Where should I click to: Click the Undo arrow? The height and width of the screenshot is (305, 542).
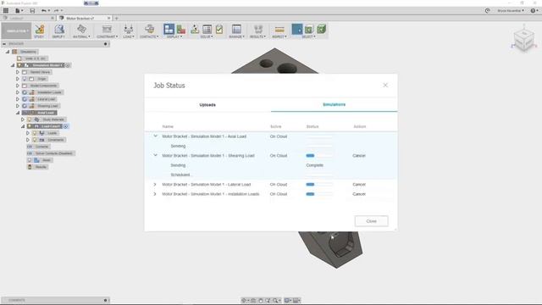click(x=44, y=10)
